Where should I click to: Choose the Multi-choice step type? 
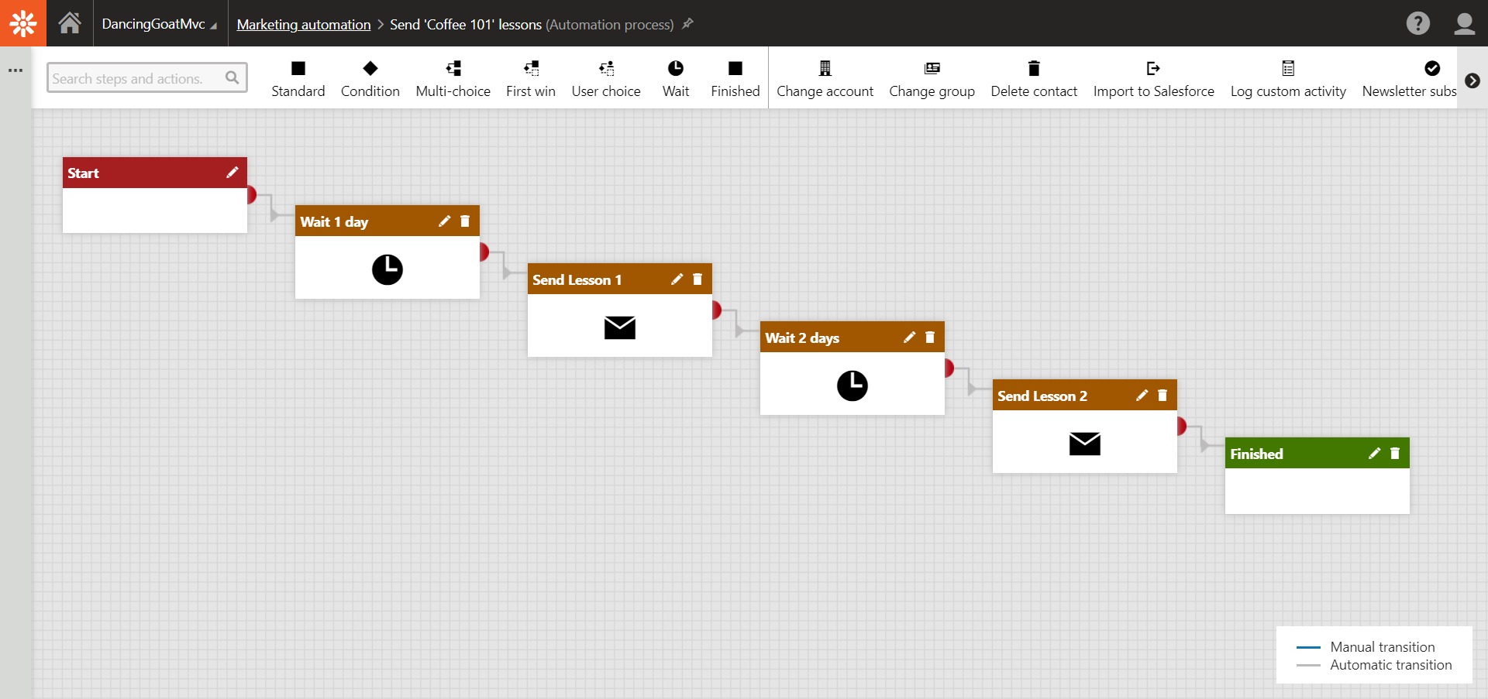[x=453, y=77]
